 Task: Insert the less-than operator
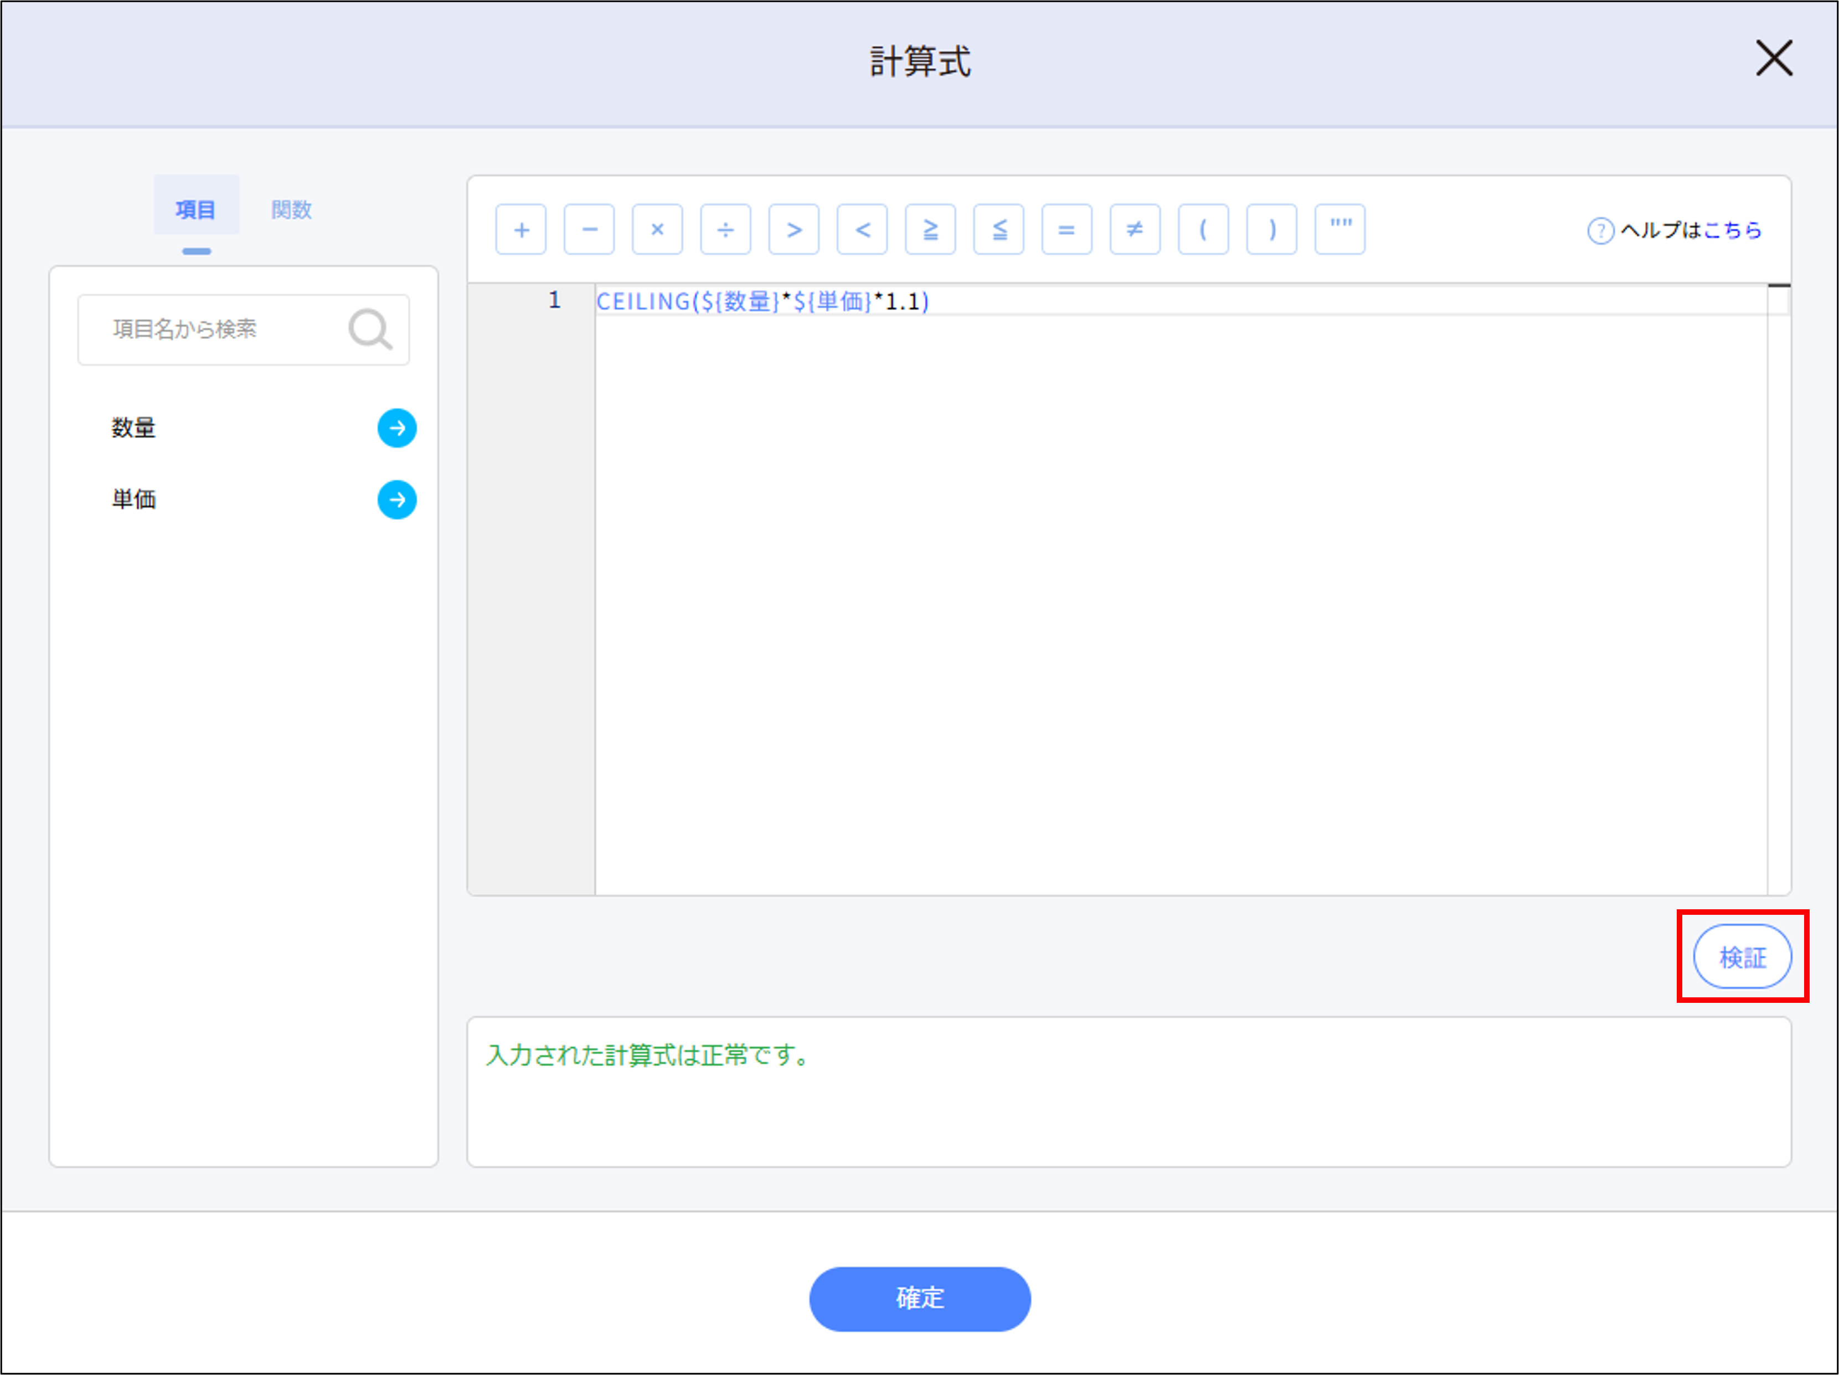(861, 229)
